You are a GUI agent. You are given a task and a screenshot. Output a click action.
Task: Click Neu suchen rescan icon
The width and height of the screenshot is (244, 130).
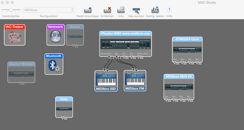click(x=136, y=10)
